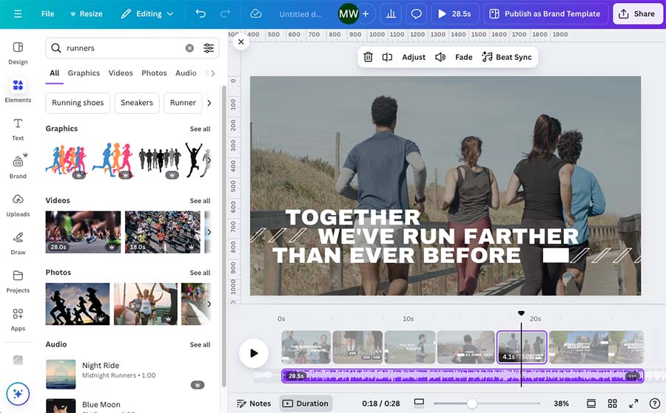Expand the Videos row with the right arrow
The image size is (666, 413).
pyautogui.click(x=209, y=232)
